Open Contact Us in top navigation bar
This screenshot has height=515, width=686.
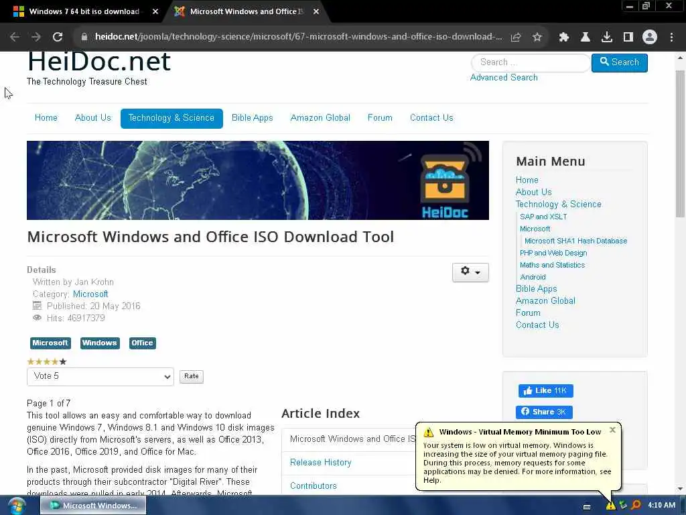pos(431,118)
